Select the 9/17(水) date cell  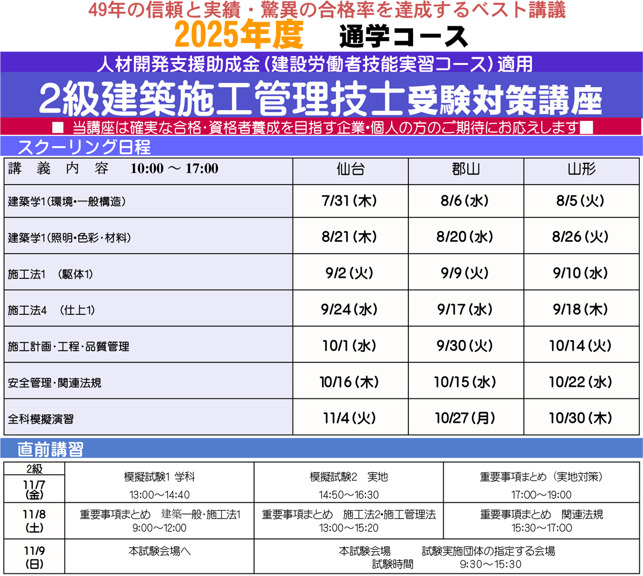click(x=466, y=309)
